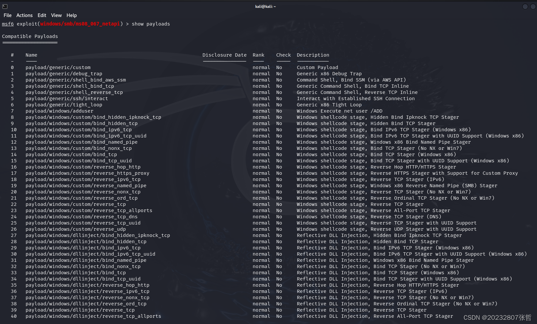Screen dimensions: 537x324
Task: Select payload/generic/shell_bind_aws_ssm name
Action: click(76, 80)
